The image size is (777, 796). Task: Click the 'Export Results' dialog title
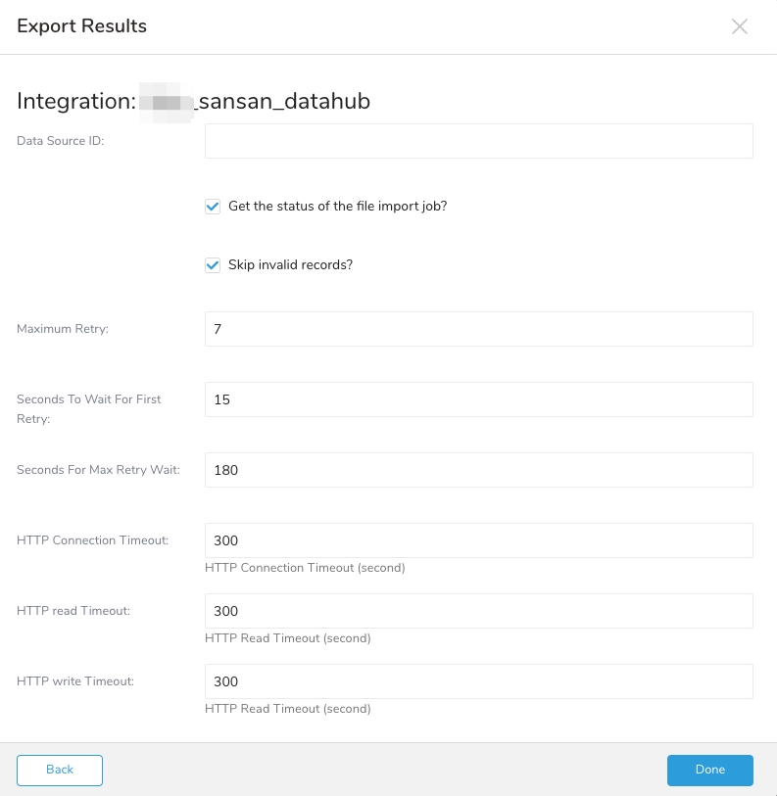click(x=82, y=26)
